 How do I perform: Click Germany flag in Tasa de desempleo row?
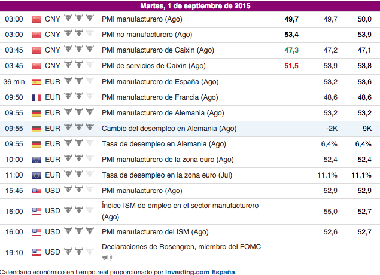click(x=37, y=143)
